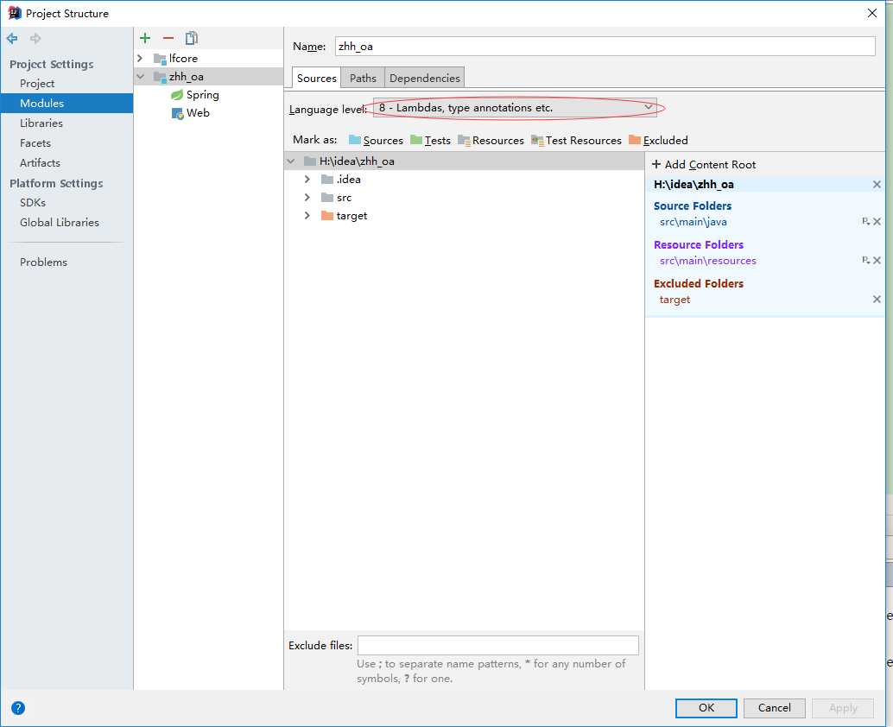
Task: Edit properties of src\main\java source folder
Action: 865,221
